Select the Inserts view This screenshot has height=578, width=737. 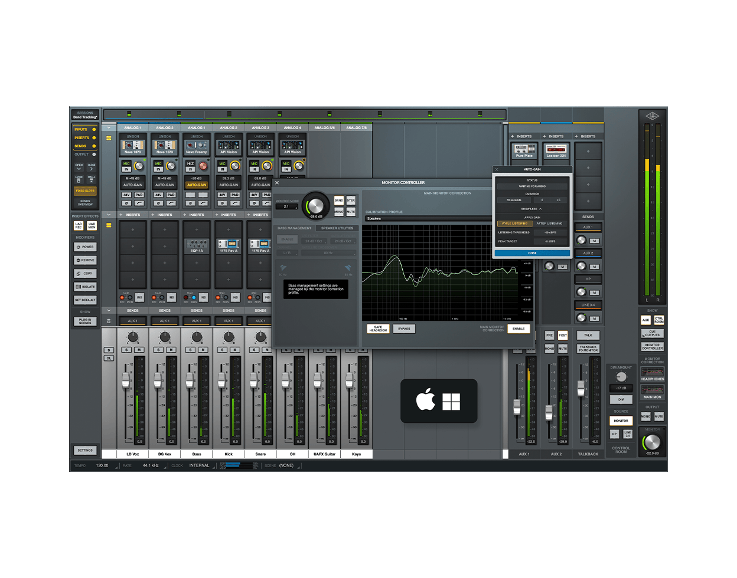[x=85, y=137]
